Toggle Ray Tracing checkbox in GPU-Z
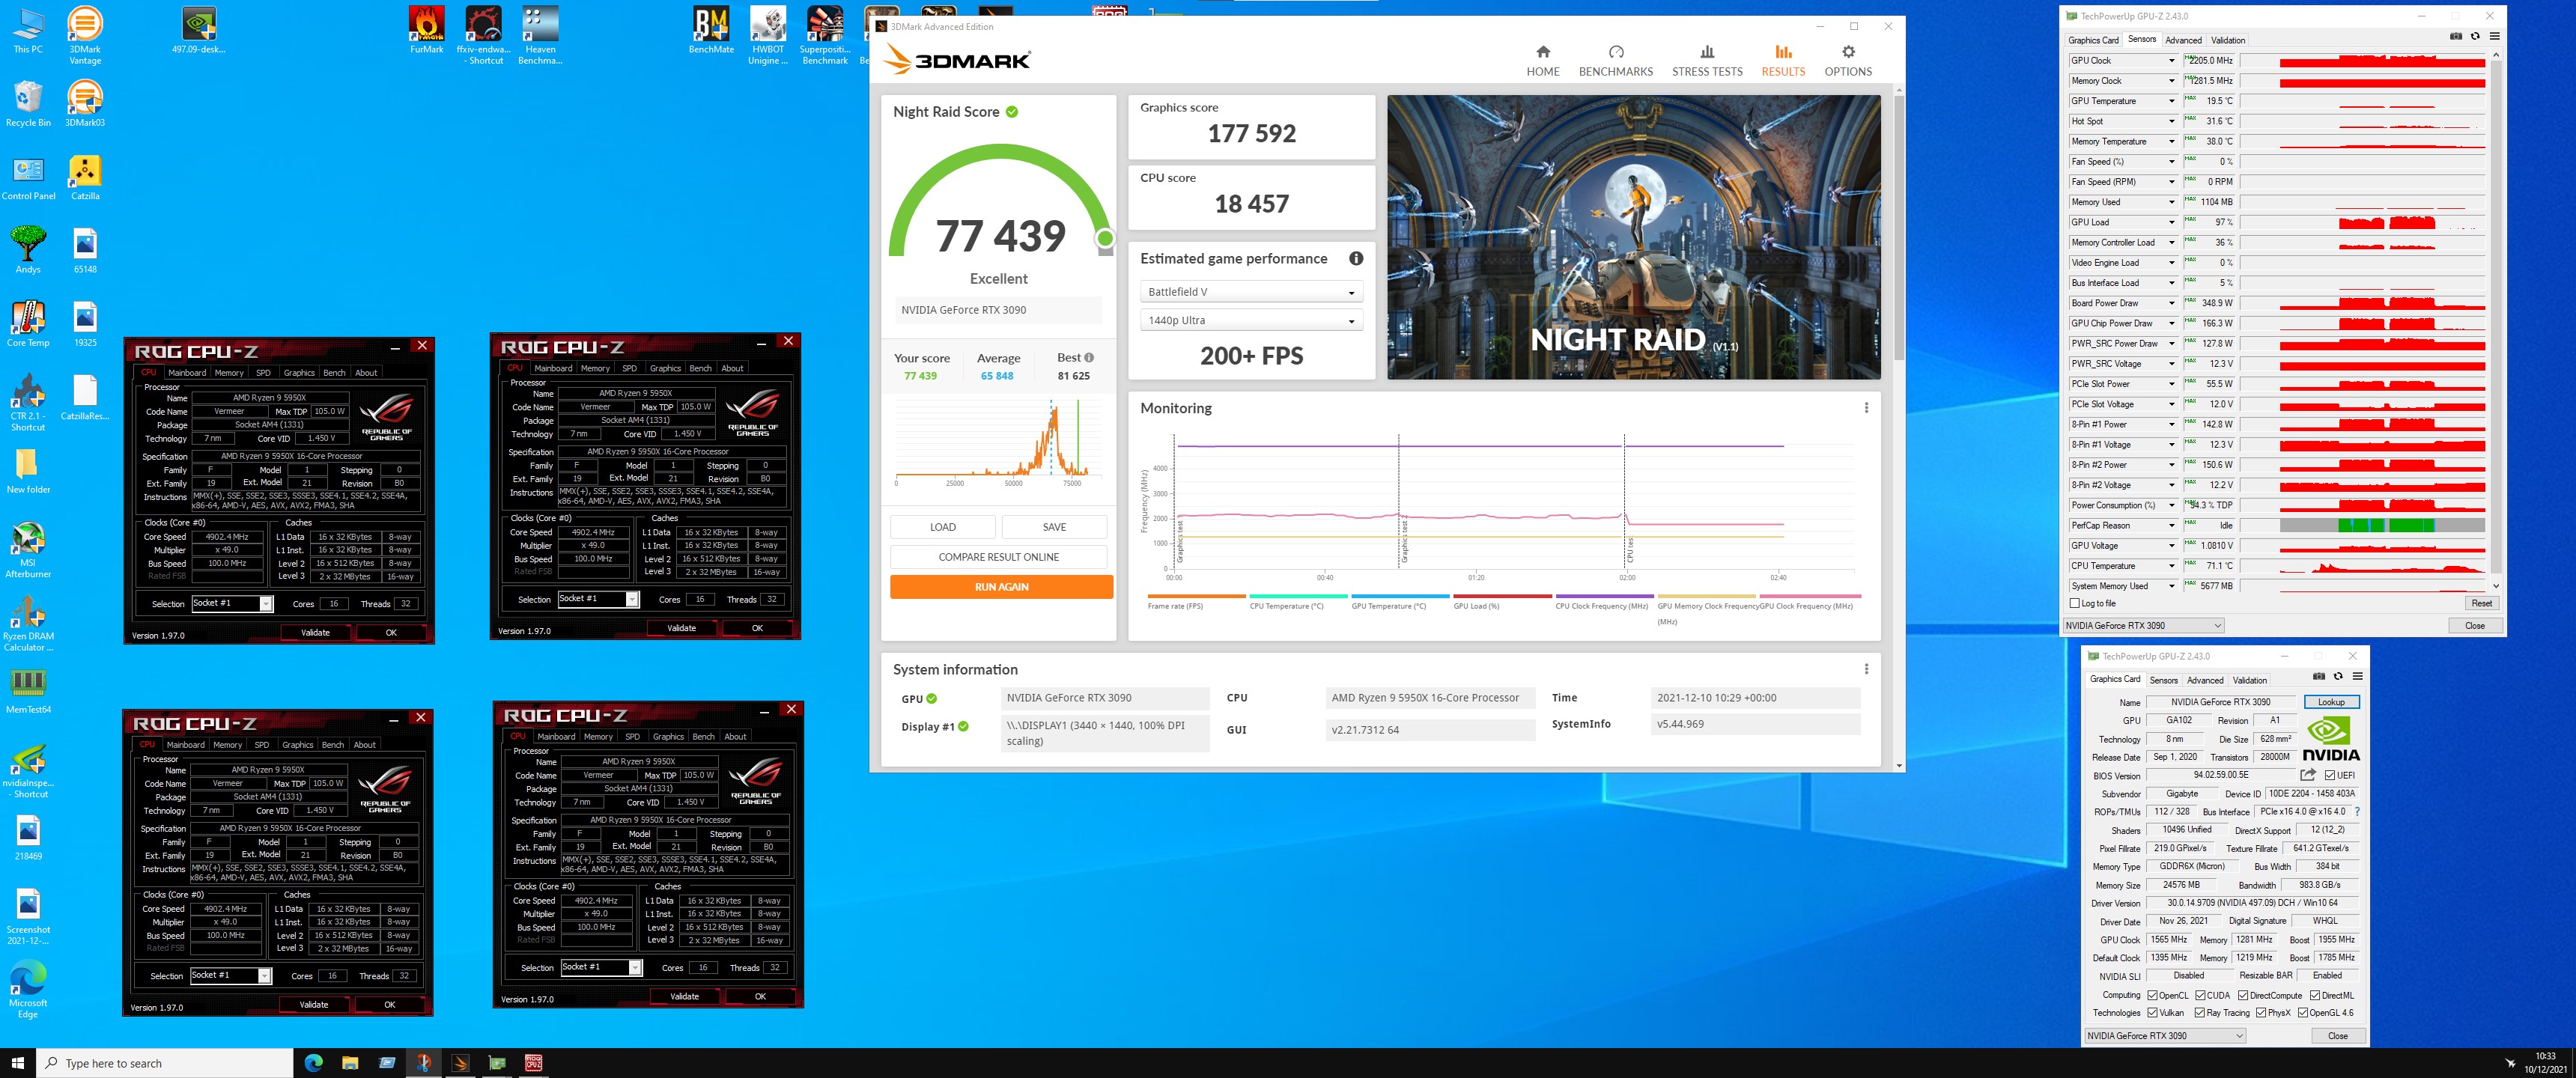2576x1078 pixels. click(x=2200, y=1013)
